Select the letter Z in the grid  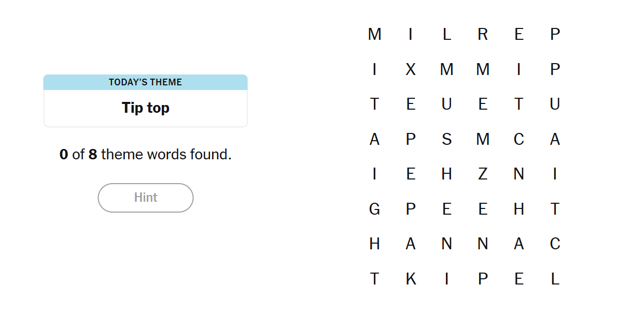coord(483,174)
